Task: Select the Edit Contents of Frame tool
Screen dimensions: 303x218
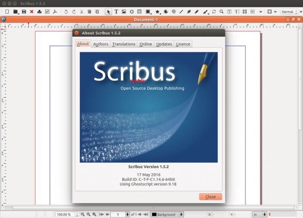Action: click(229, 12)
